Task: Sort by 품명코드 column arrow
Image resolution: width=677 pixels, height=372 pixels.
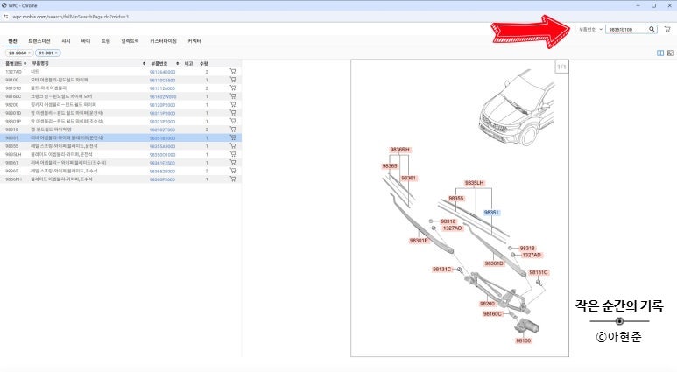Action: 25,63
